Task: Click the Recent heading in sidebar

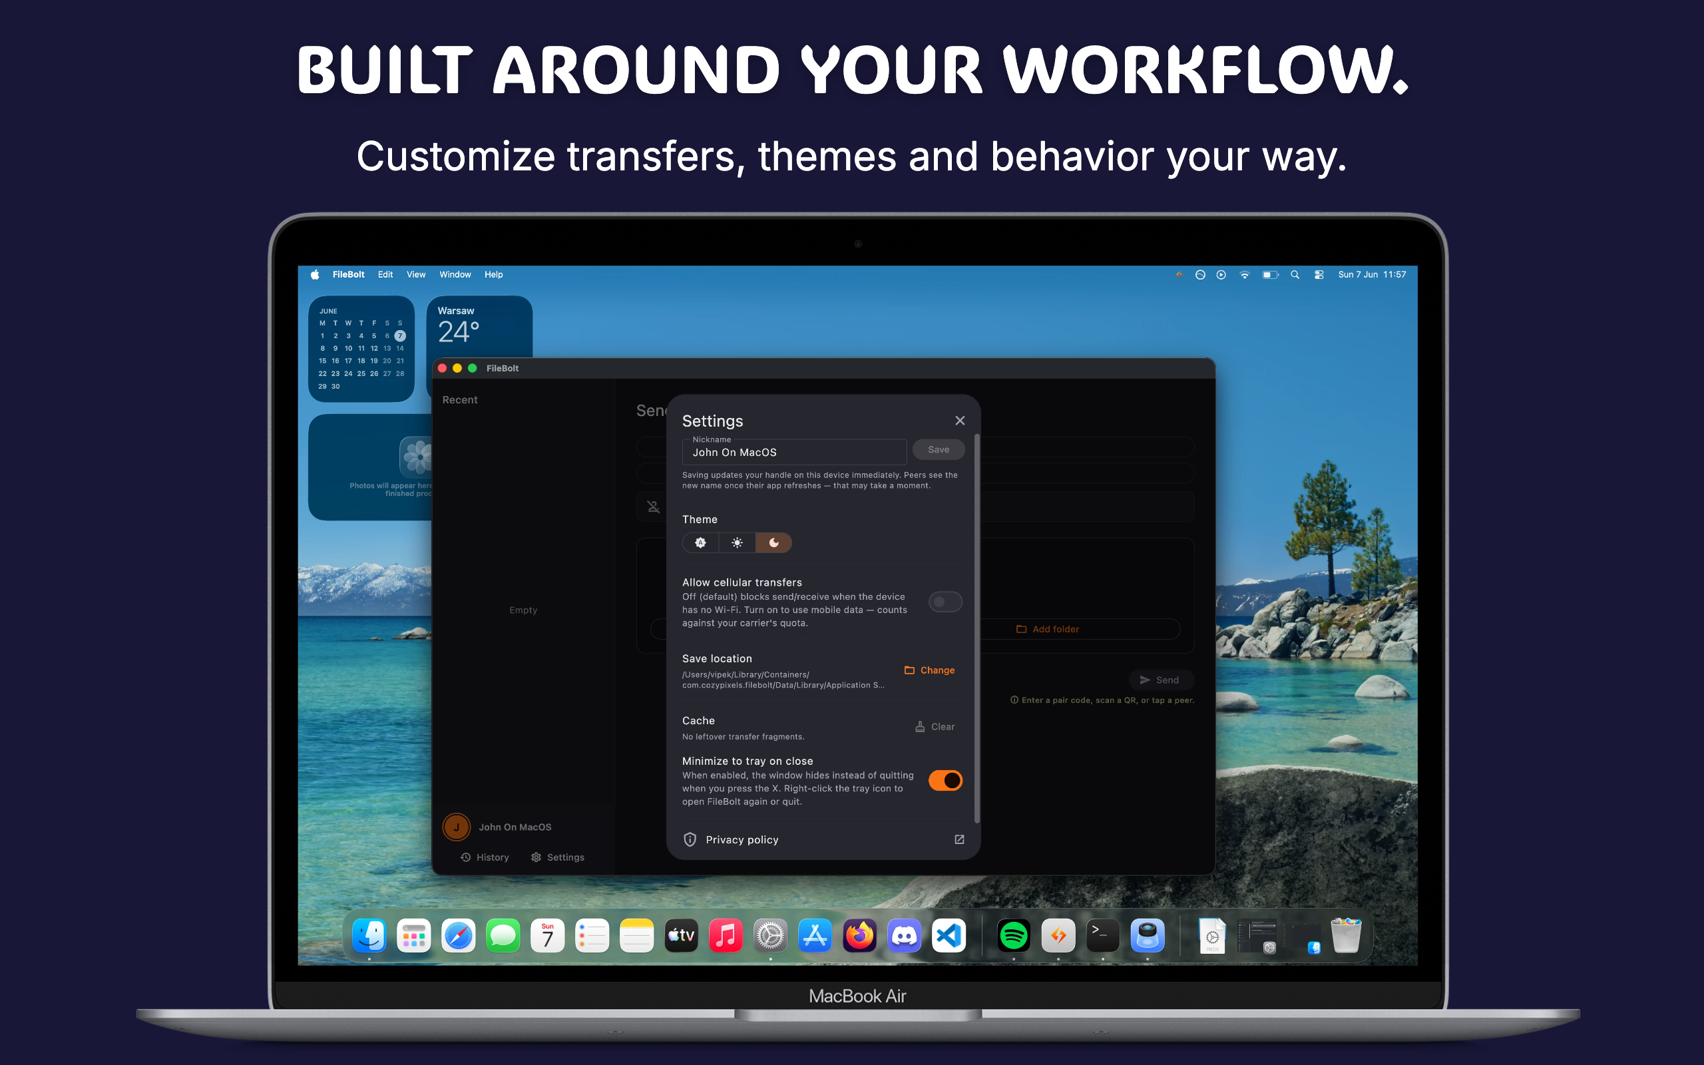Action: [x=460, y=399]
